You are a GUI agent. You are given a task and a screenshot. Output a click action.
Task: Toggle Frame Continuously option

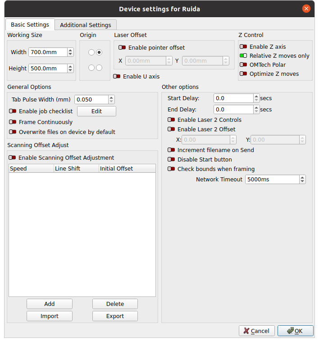[13, 122]
